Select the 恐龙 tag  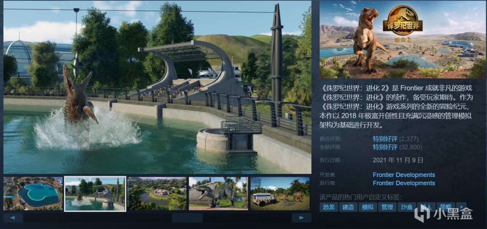pos(329,207)
